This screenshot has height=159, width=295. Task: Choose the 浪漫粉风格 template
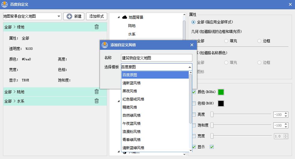[155, 131]
